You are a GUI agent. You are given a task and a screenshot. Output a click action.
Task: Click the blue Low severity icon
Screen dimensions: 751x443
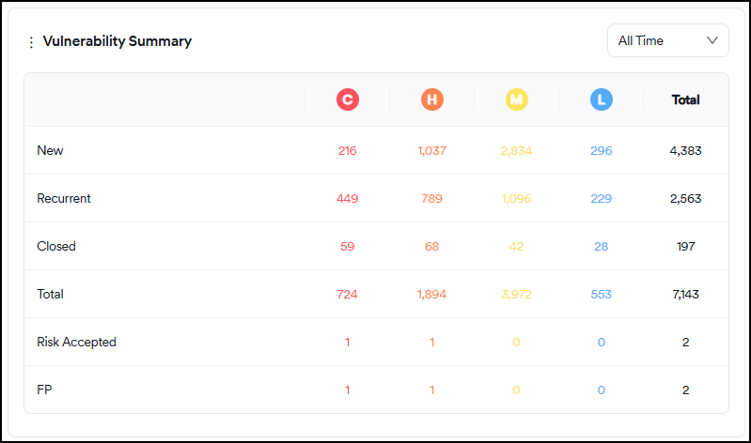click(602, 99)
